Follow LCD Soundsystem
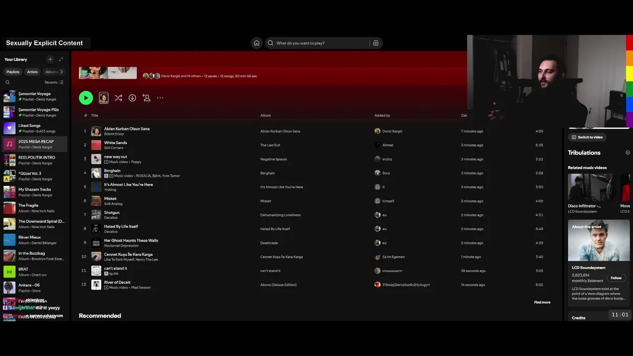The image size is (633, 356). tap(616, 278)
